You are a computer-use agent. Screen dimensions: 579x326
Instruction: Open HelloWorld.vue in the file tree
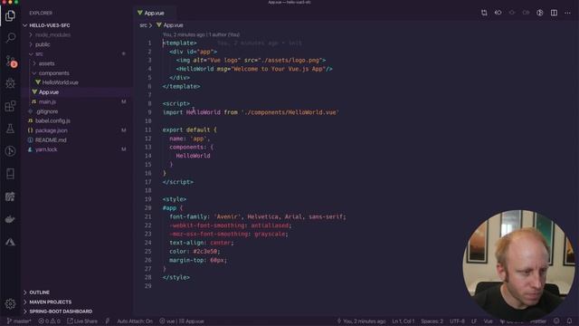[x=61, y=82]
